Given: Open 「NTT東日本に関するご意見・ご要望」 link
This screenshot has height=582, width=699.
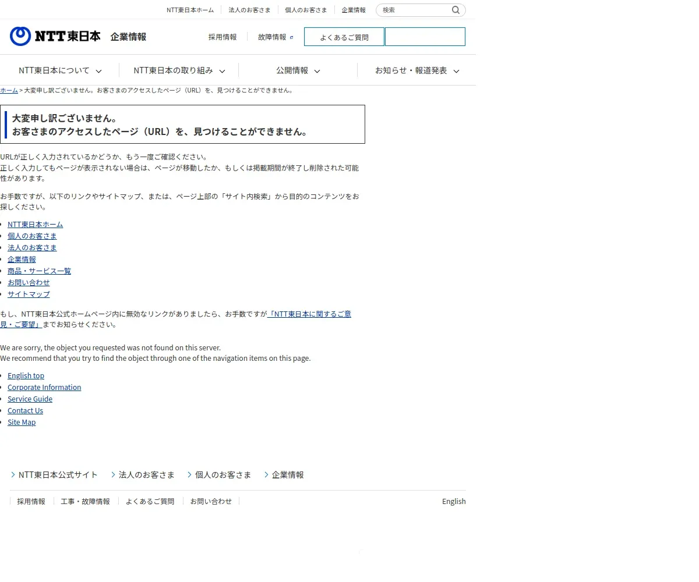Looking at the screenshot, I should pos(309,314).
